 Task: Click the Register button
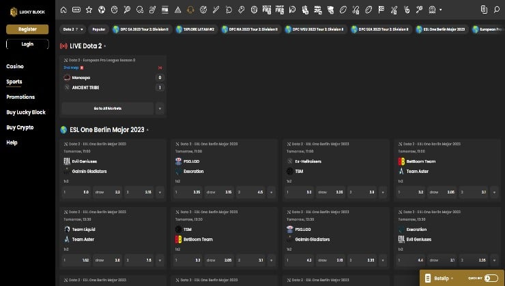tap(27, 29)
